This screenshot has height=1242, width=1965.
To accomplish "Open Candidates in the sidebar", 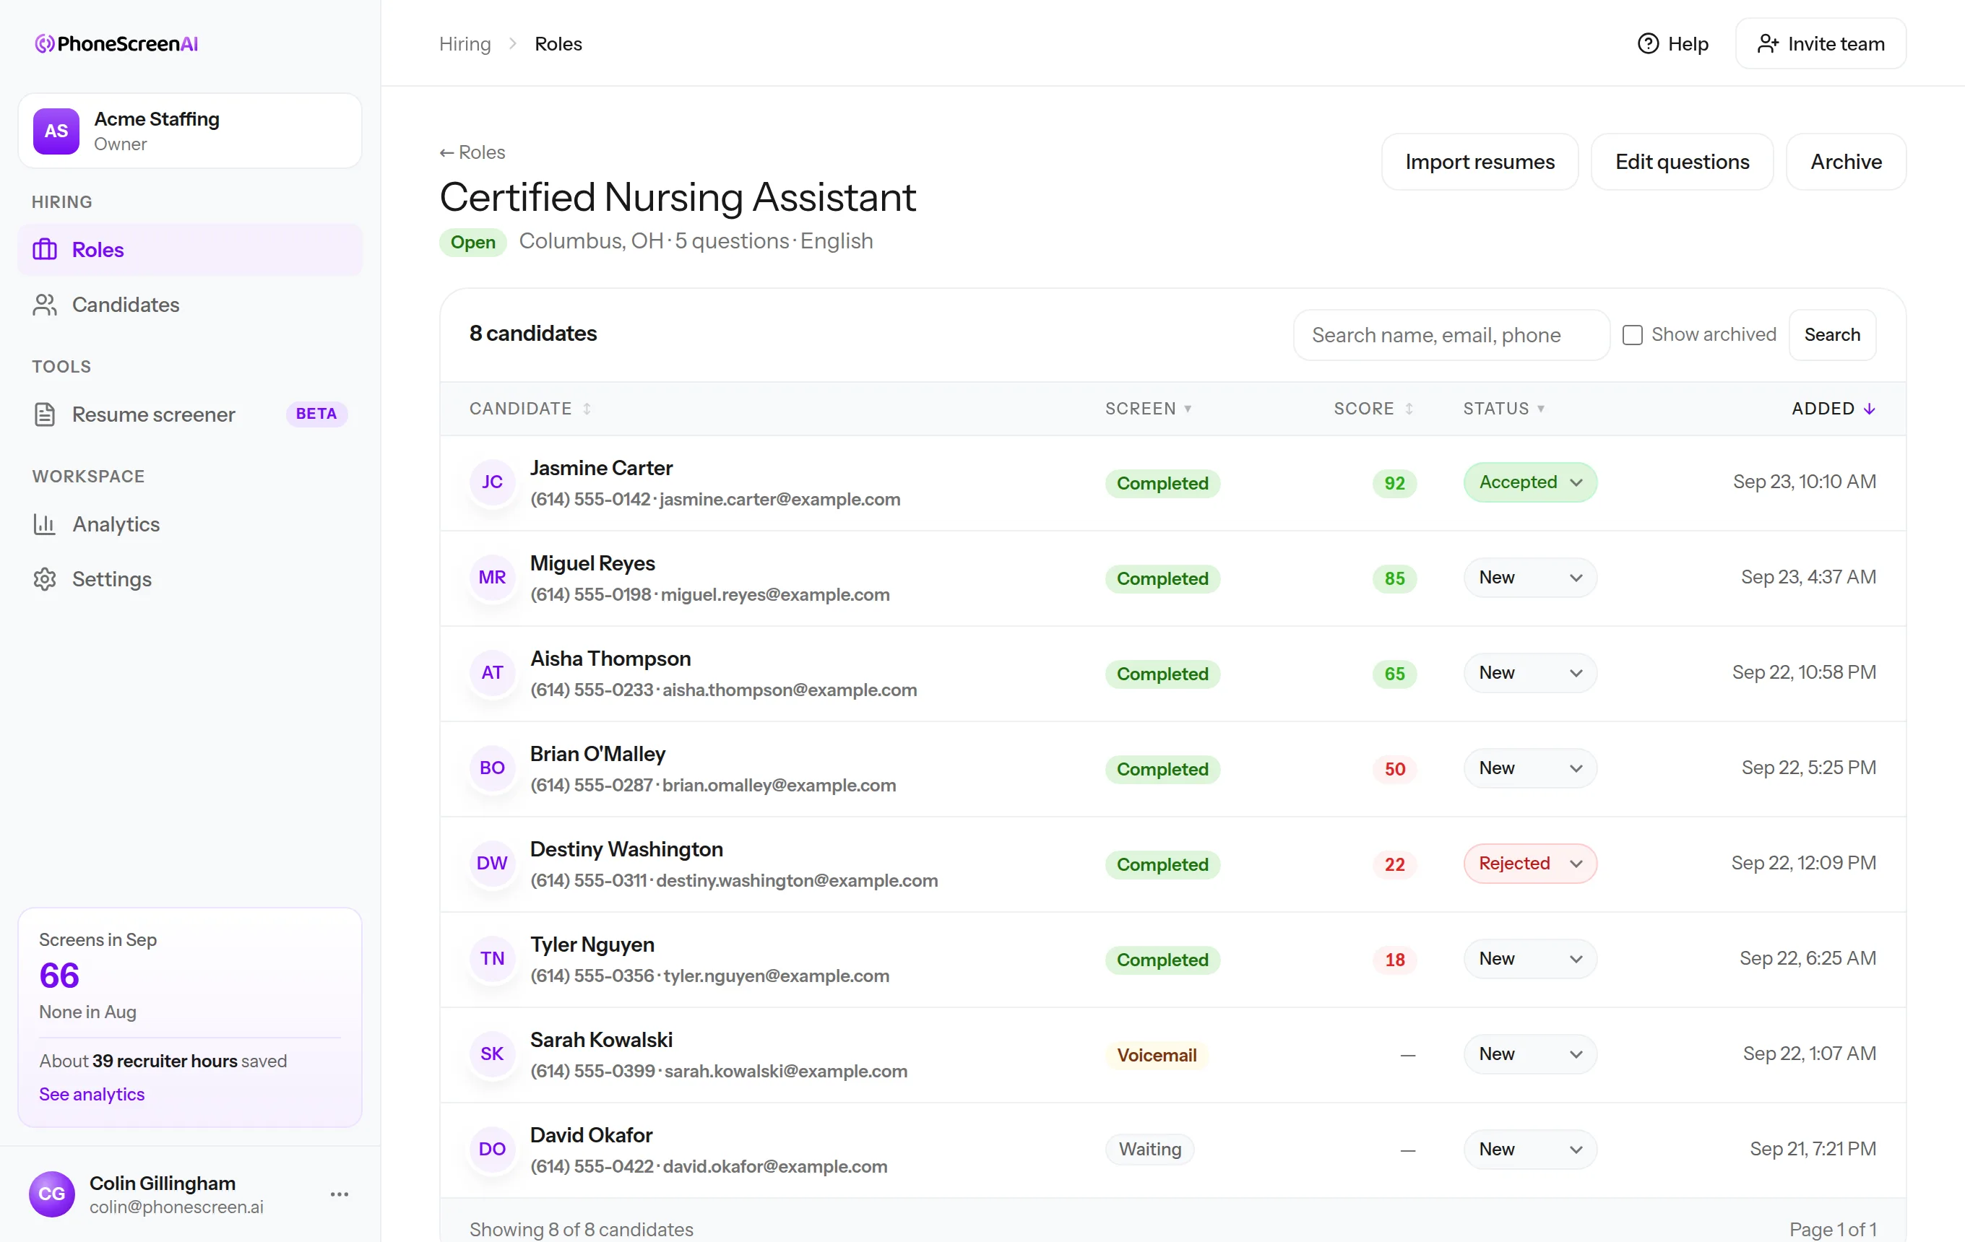I will (x=189, y=304).
